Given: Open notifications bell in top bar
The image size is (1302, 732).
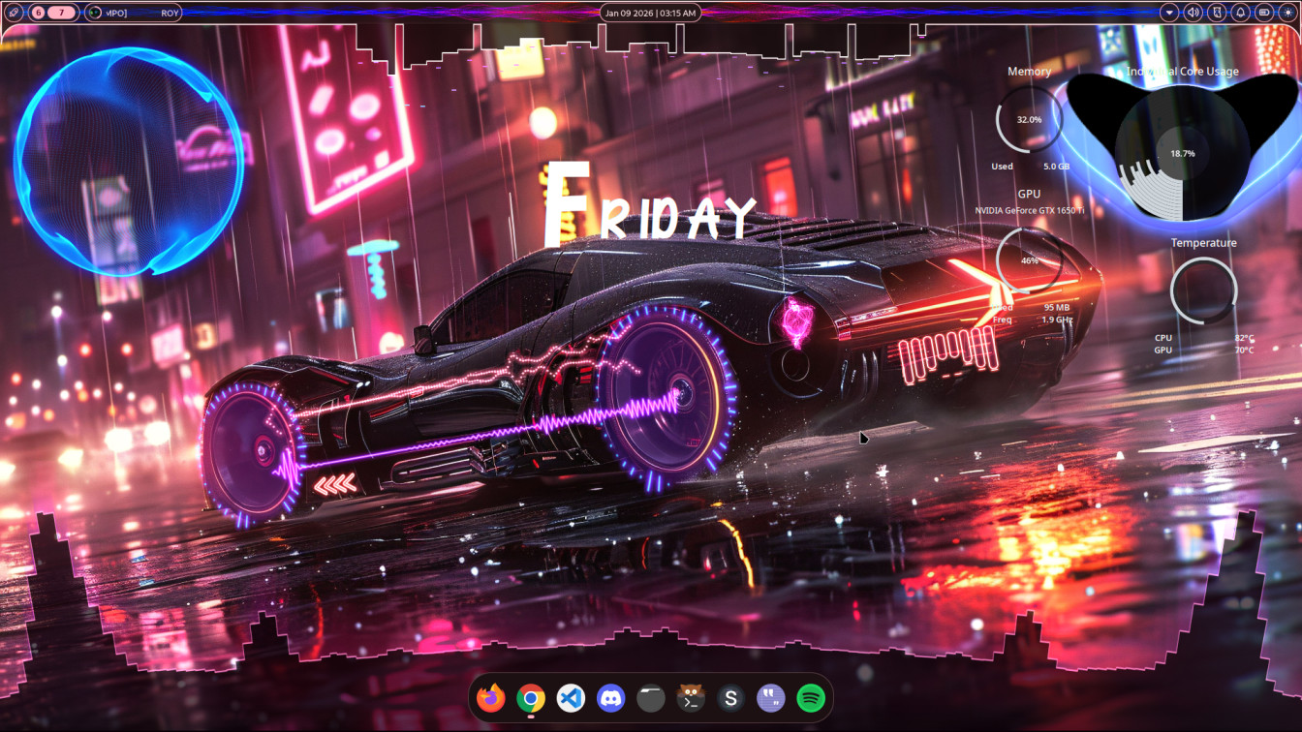Looking at the screenshot, I should (x=1240, y=13).
